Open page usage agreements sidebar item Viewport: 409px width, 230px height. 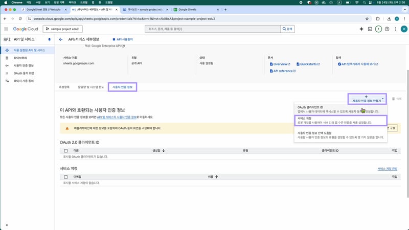pos(28,81)
